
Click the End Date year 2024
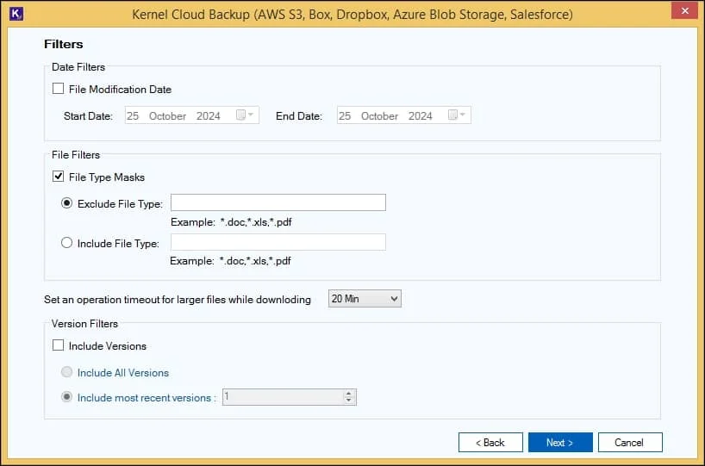420,116
